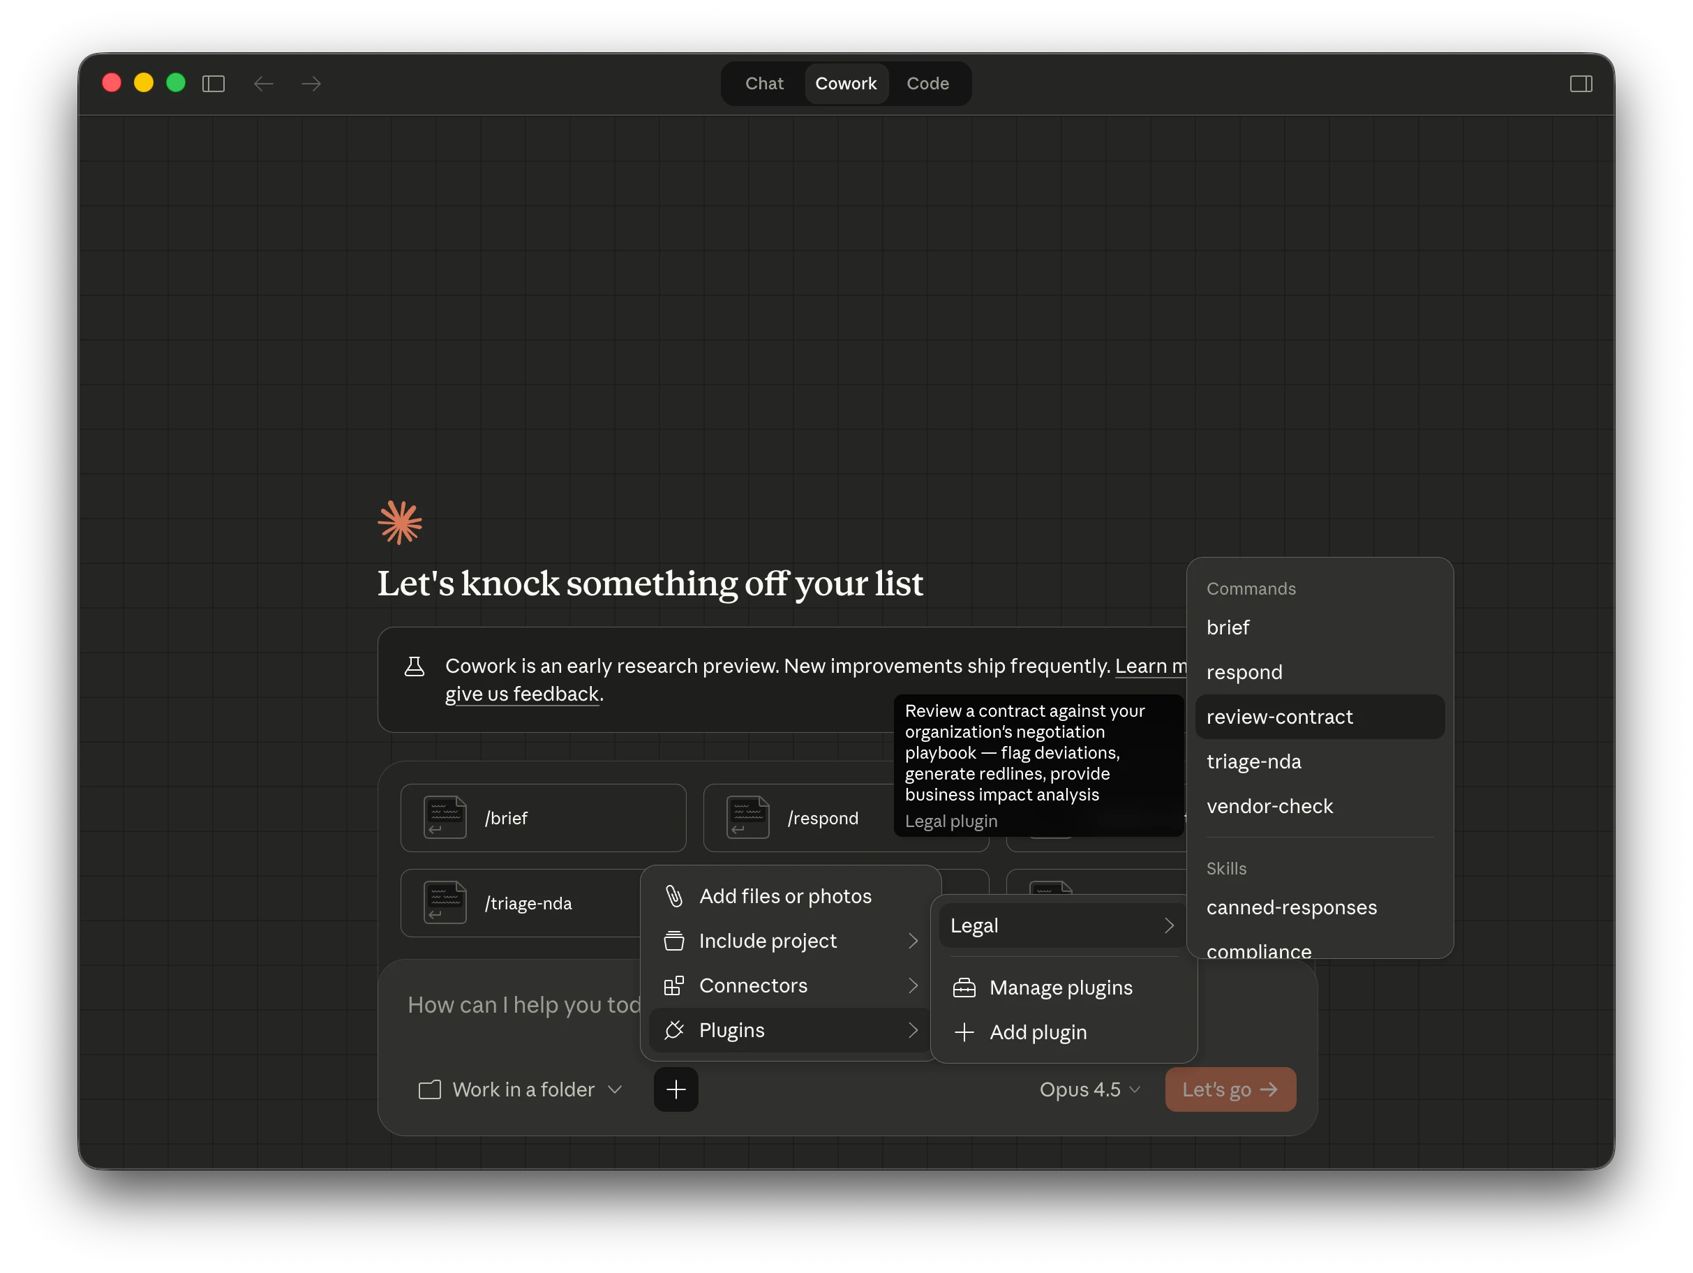Switch to the Code tab
1693x1273 pixels.
pos(927,84)
